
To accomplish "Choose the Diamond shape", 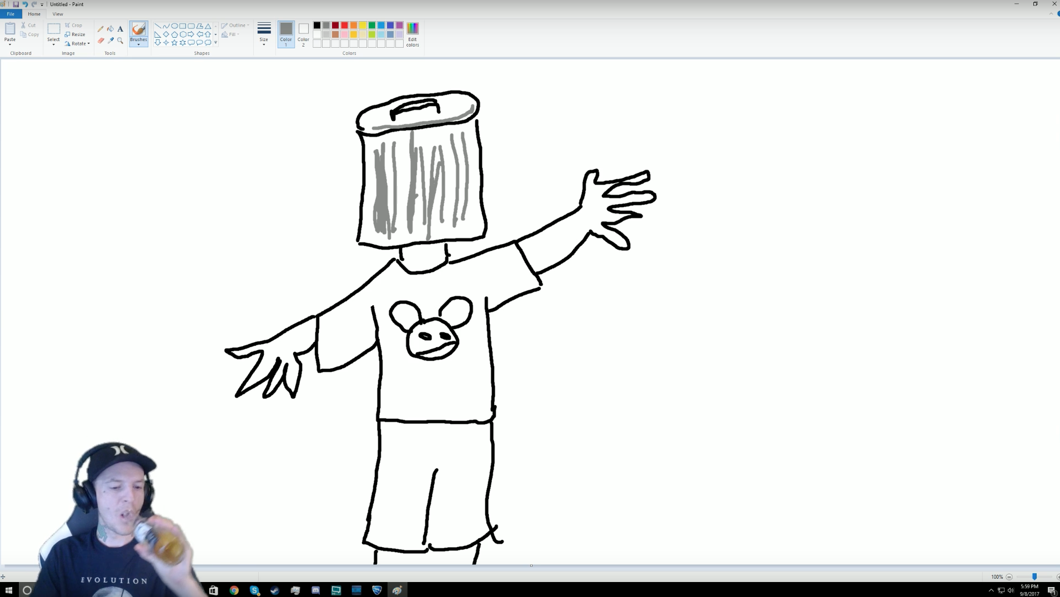I will click(x=166, y=34).
